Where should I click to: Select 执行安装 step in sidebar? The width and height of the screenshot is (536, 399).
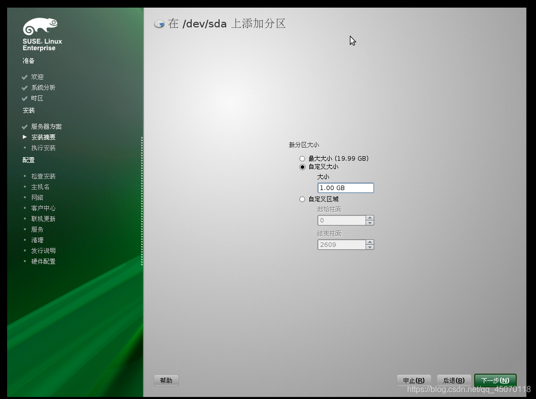point(44,148)
